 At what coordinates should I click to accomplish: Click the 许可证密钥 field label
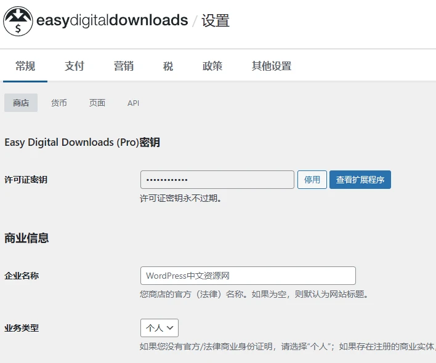click(26, 180)
